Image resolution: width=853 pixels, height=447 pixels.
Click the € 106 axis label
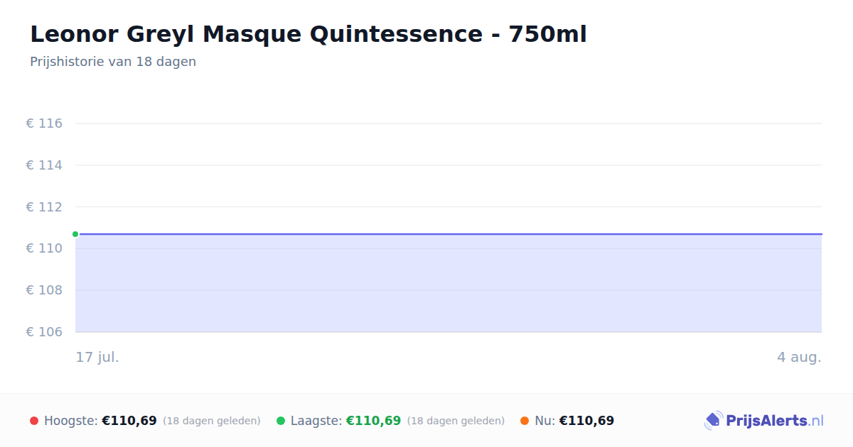point(44,332)
